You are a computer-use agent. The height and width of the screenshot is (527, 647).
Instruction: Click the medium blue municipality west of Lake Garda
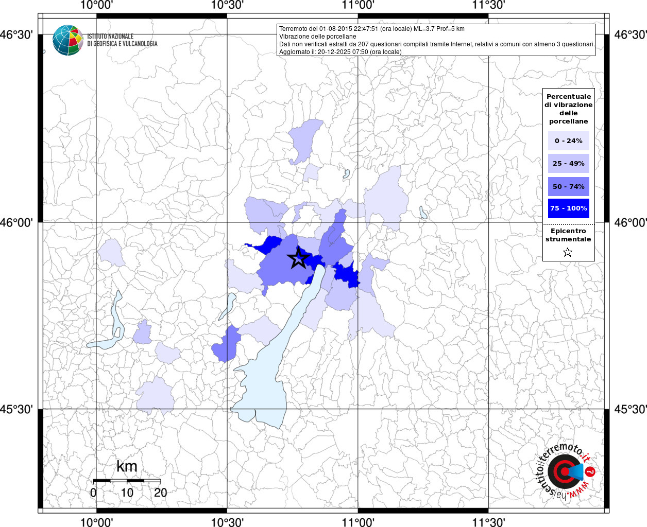click(227, 344)
